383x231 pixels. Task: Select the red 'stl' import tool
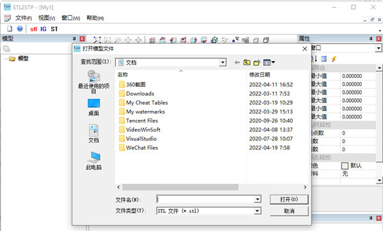coord(33,29)
